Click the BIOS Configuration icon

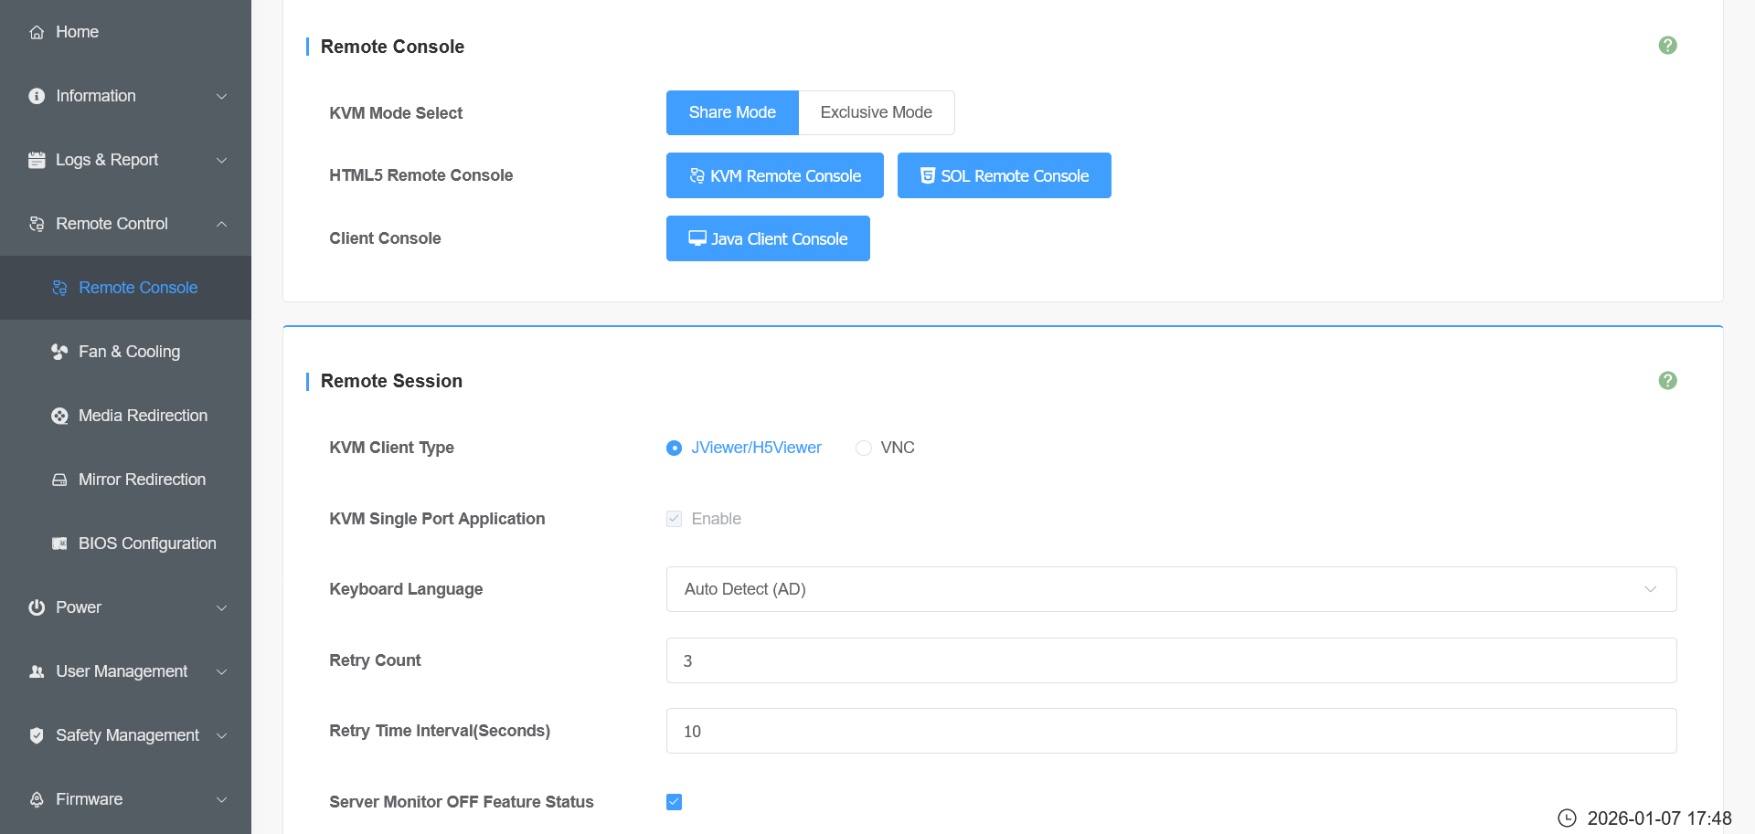59,544
